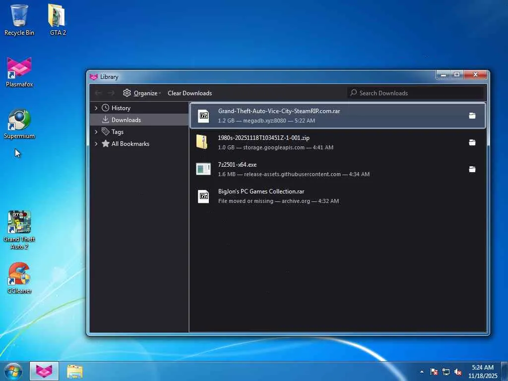Screen dimensions: 508x381
Task: Open the Recycle Bin desktop icon
Action: coord(19,19)
